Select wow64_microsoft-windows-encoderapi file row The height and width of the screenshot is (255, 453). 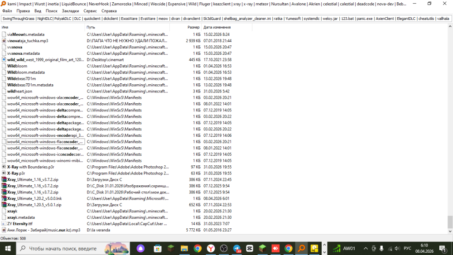point(45,135)
